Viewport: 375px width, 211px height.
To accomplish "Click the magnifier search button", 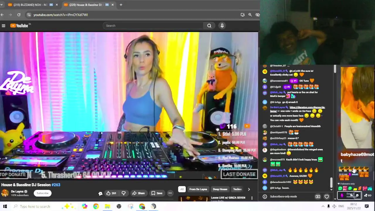I will 209,26.
